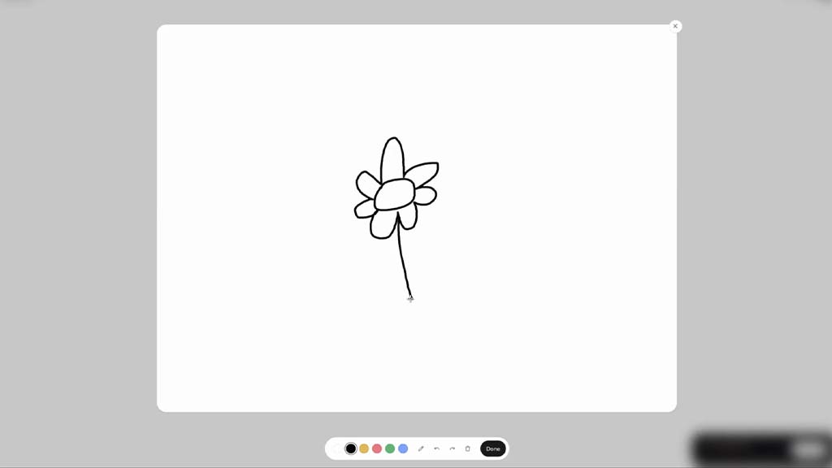Choose the red color swatch
The width and height of the screenshot is (832, 468).
(x=377, y=448)
